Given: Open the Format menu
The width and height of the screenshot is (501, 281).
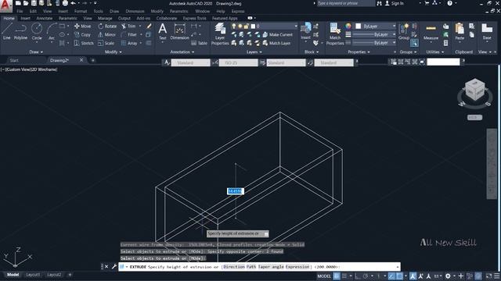Looking at the screenshot, I should [81, 11].
